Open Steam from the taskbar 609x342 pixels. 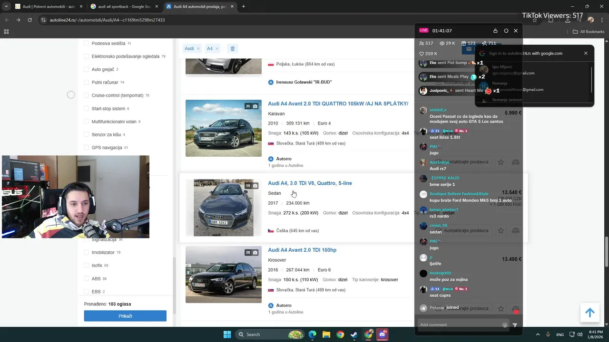(354, 334)
